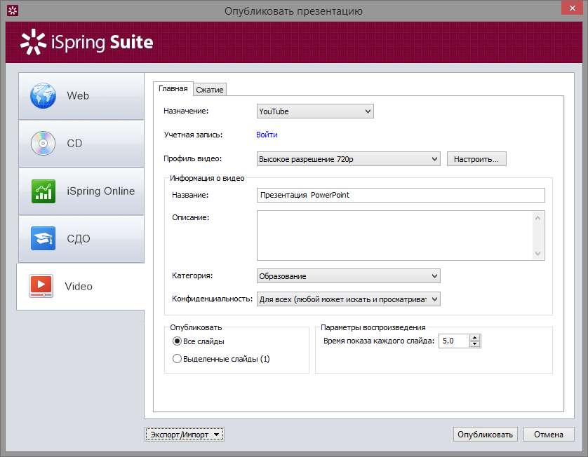Select the Все слайды radio button
Image resolution: width=588 pixels, height=457 pixels.
pyautogui.click(x=177, y=341)
